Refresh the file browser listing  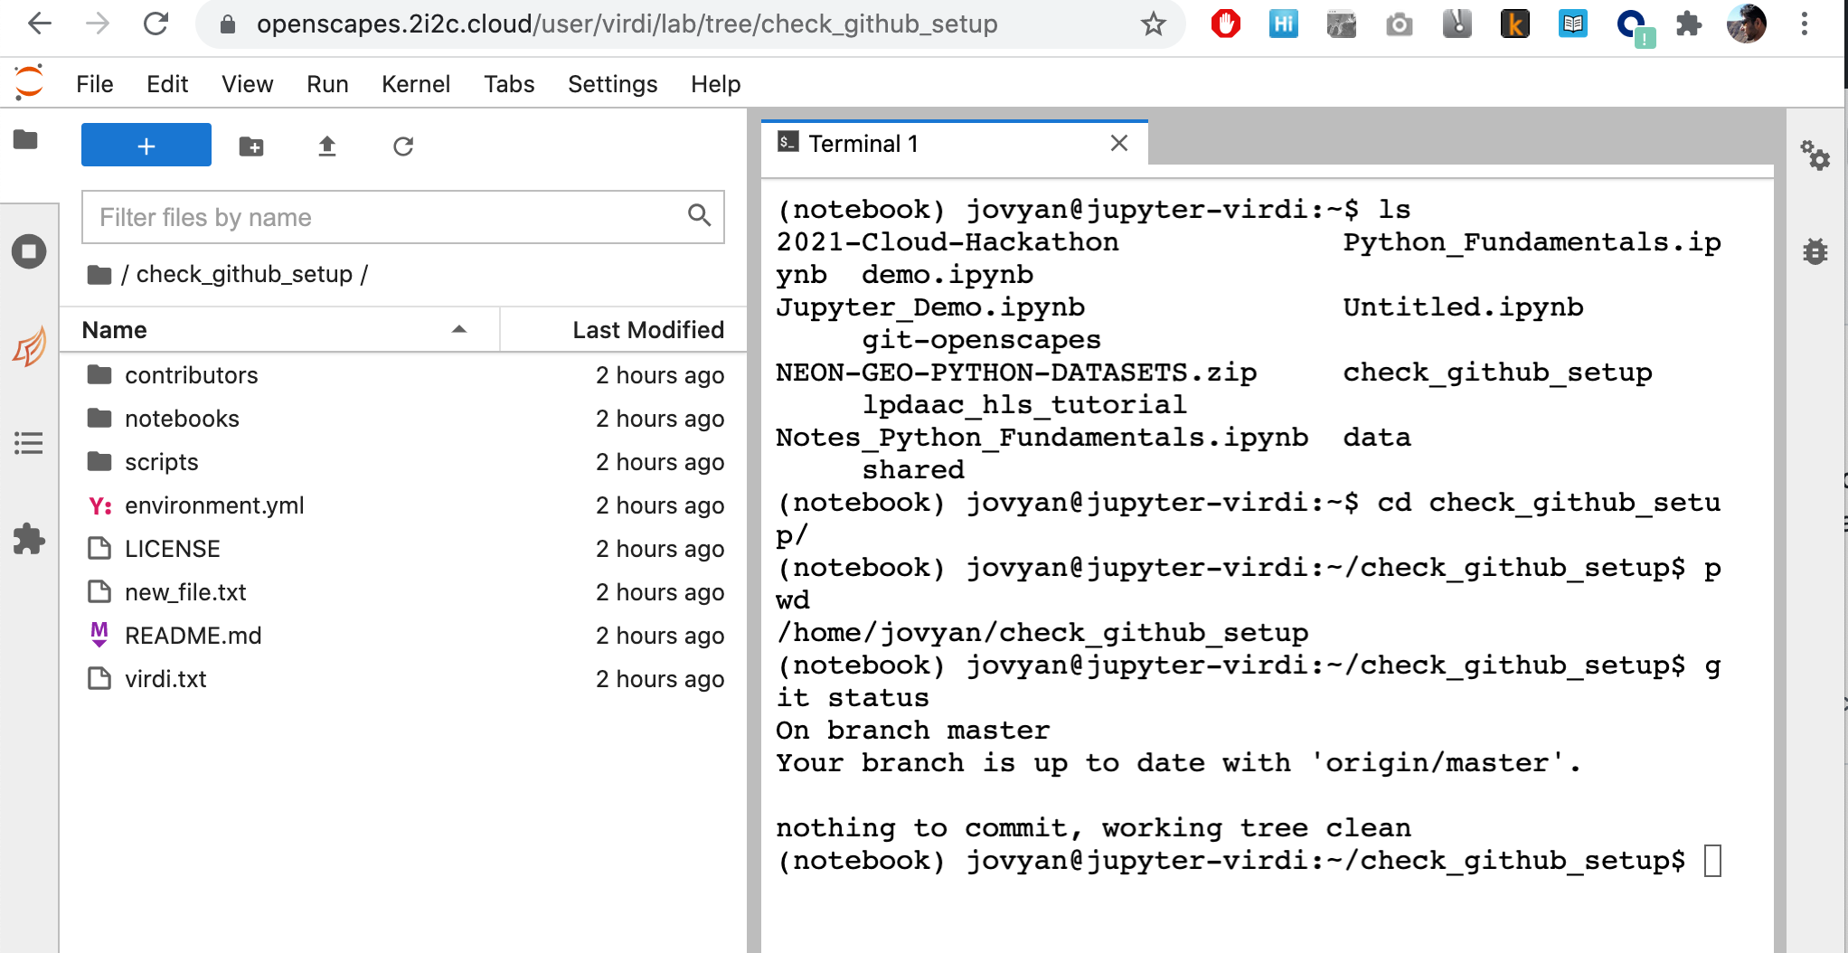(403, 145)
